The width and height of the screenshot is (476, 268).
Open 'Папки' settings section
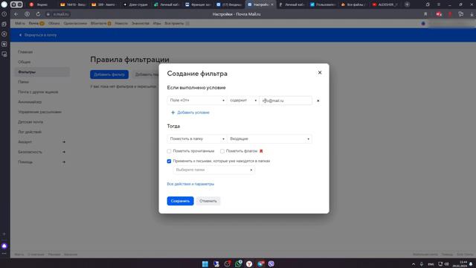(23, 82)
